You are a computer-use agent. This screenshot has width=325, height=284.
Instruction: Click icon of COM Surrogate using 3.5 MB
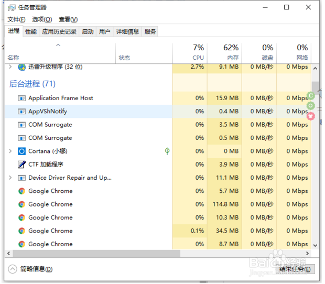(x=22, y=125)
